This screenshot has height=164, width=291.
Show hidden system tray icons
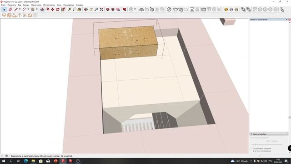[251, 161]
